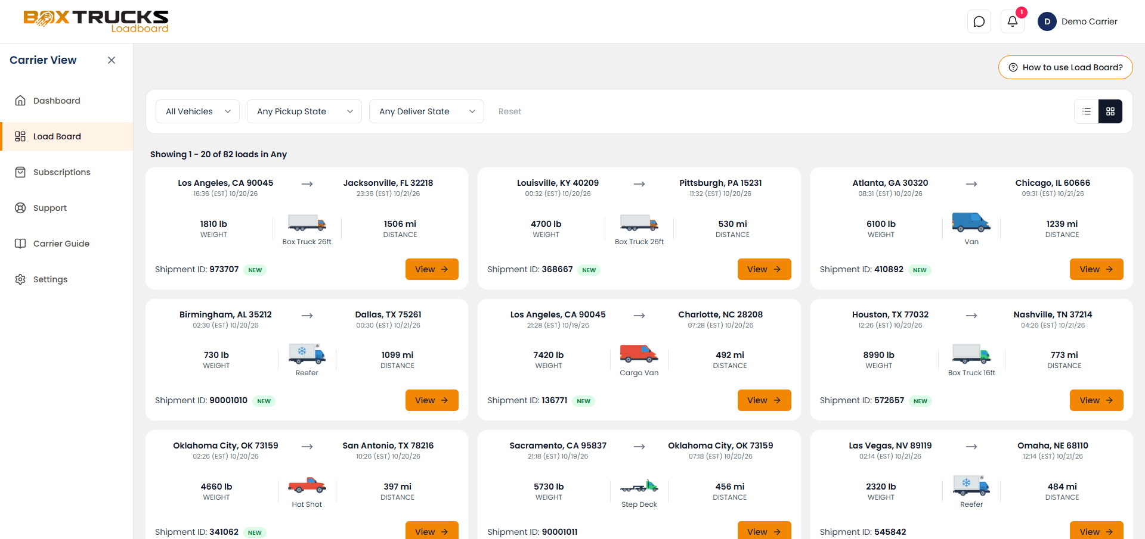This screenshot has width=1145, height=539.
Task: Click the Box Truck 16ft icon for shipment 572657
Action: pyautogui.click(x=971, y=354)
